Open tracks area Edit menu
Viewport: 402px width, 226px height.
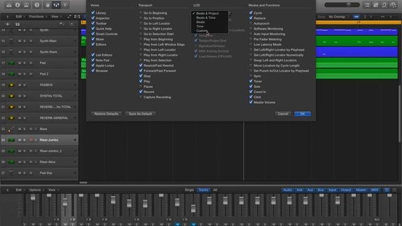pos(20,17)
